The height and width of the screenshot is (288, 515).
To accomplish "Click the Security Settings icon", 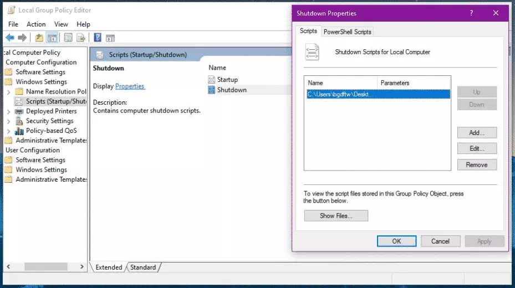I will pos(19,121).
